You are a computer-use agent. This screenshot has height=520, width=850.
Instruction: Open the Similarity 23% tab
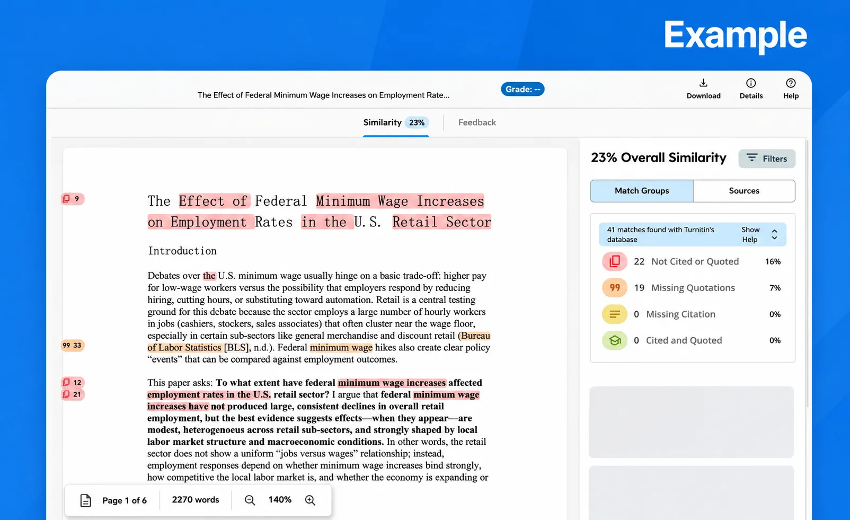[395, 122]
